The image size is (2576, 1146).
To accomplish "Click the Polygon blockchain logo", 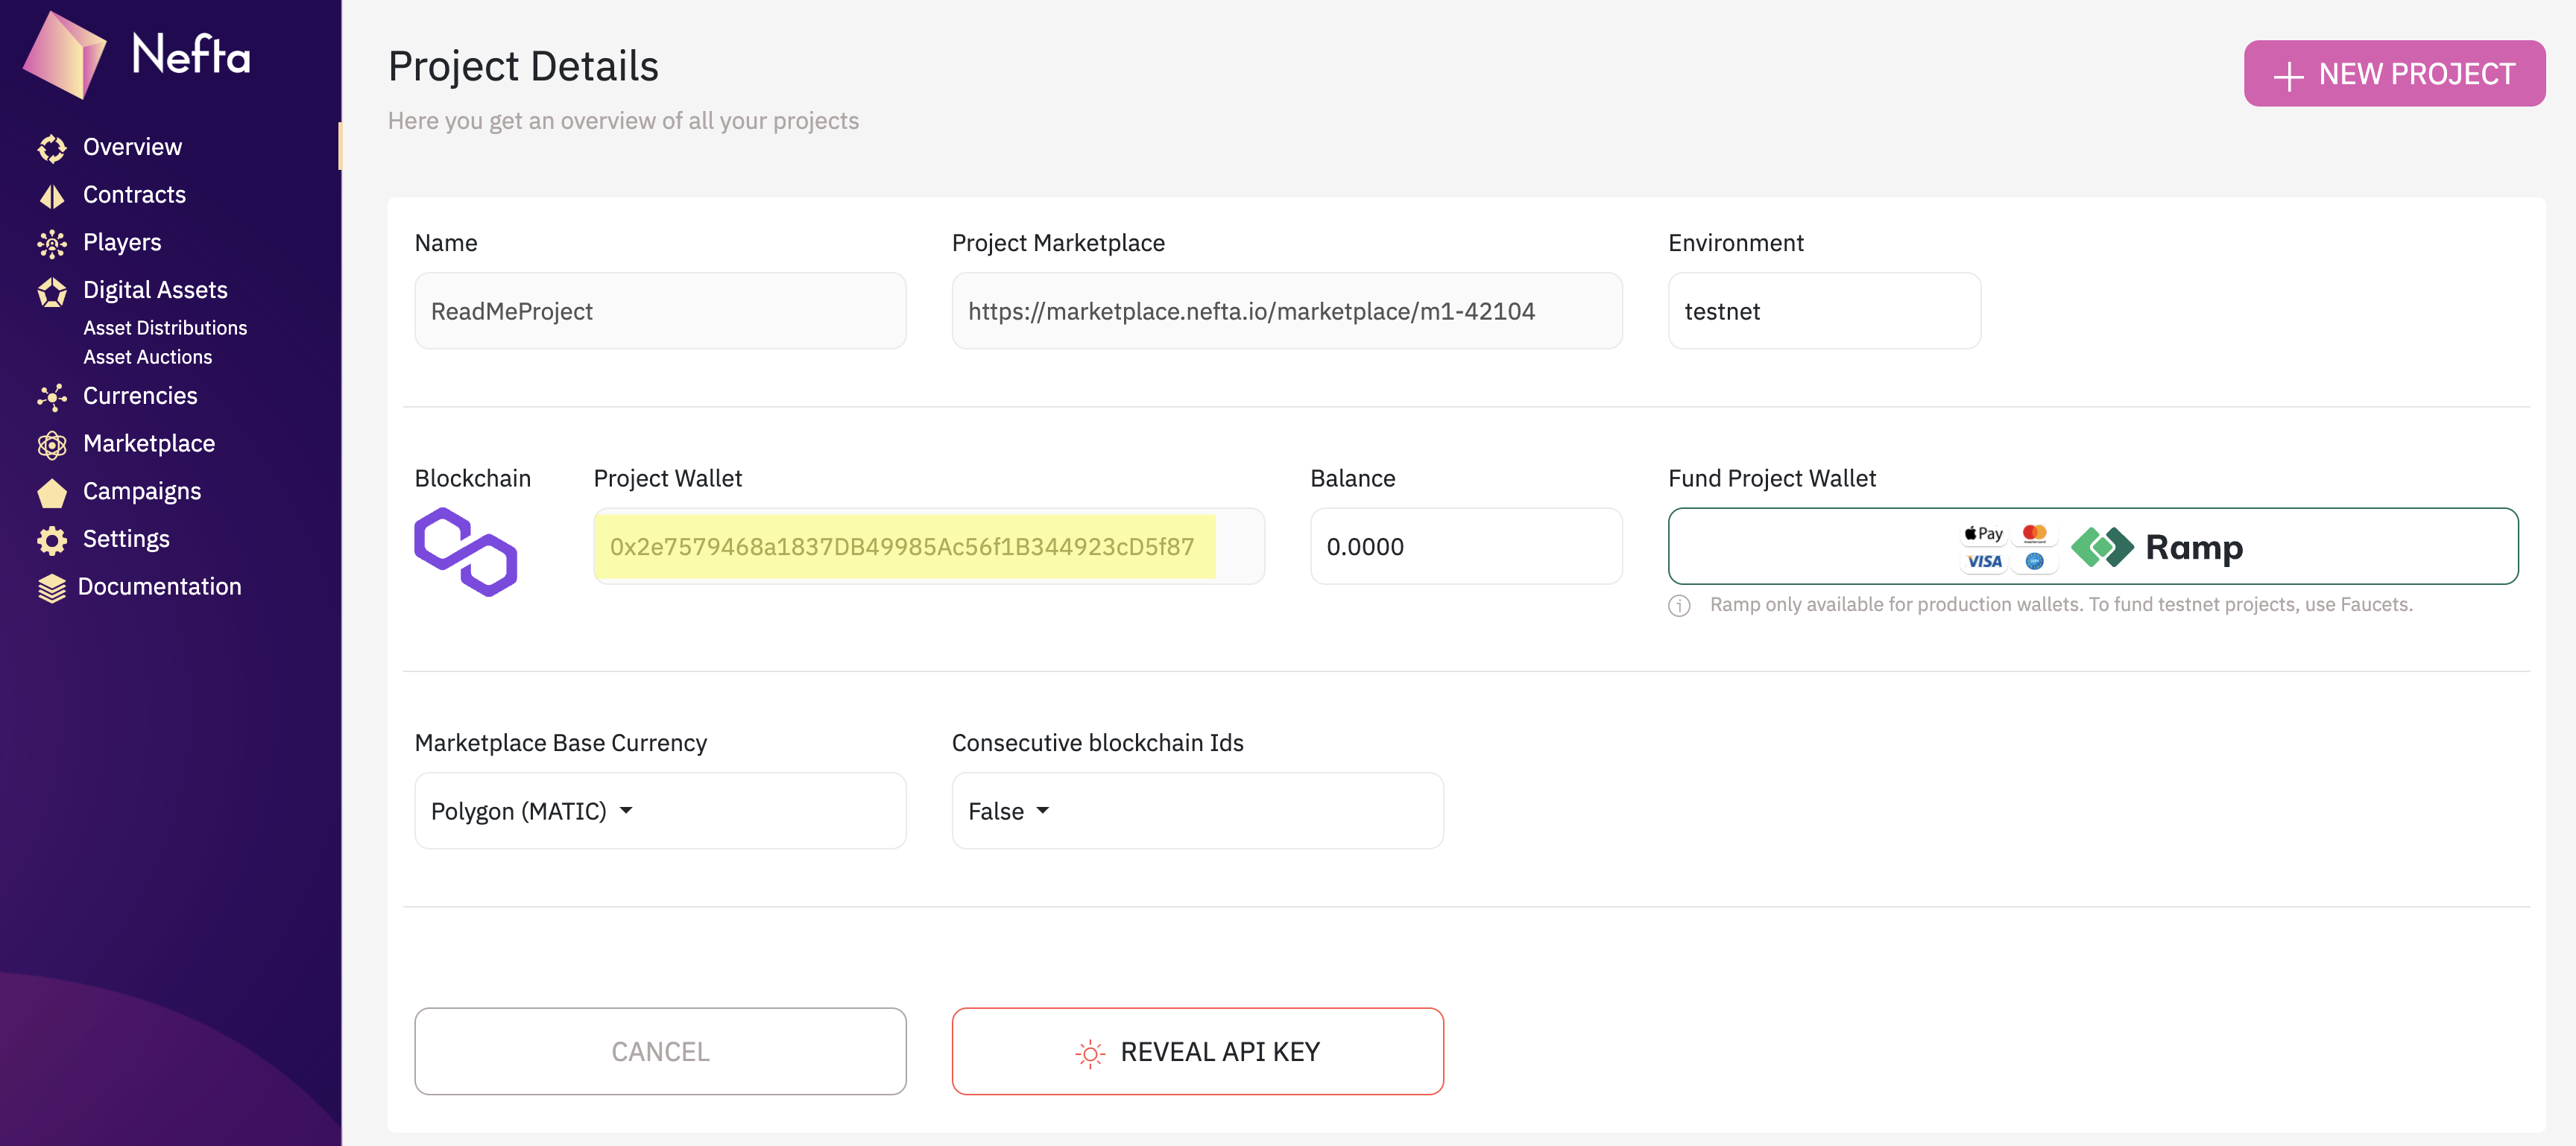I will click(466, 551).
